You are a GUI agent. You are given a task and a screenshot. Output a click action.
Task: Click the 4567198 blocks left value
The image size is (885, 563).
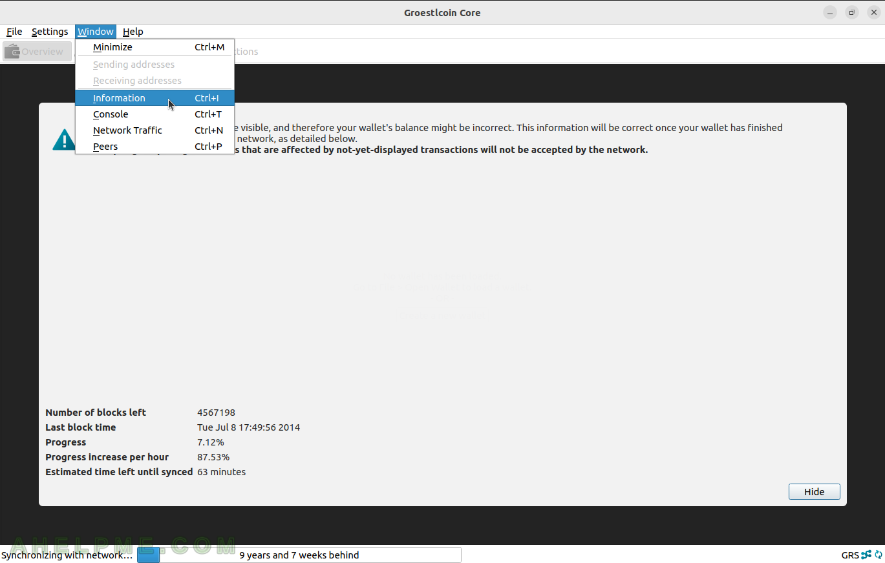point(216,413)
